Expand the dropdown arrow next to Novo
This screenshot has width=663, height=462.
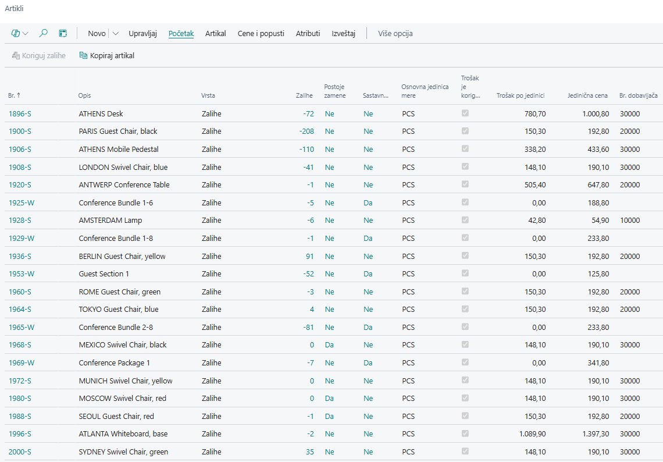coord(116,34)
